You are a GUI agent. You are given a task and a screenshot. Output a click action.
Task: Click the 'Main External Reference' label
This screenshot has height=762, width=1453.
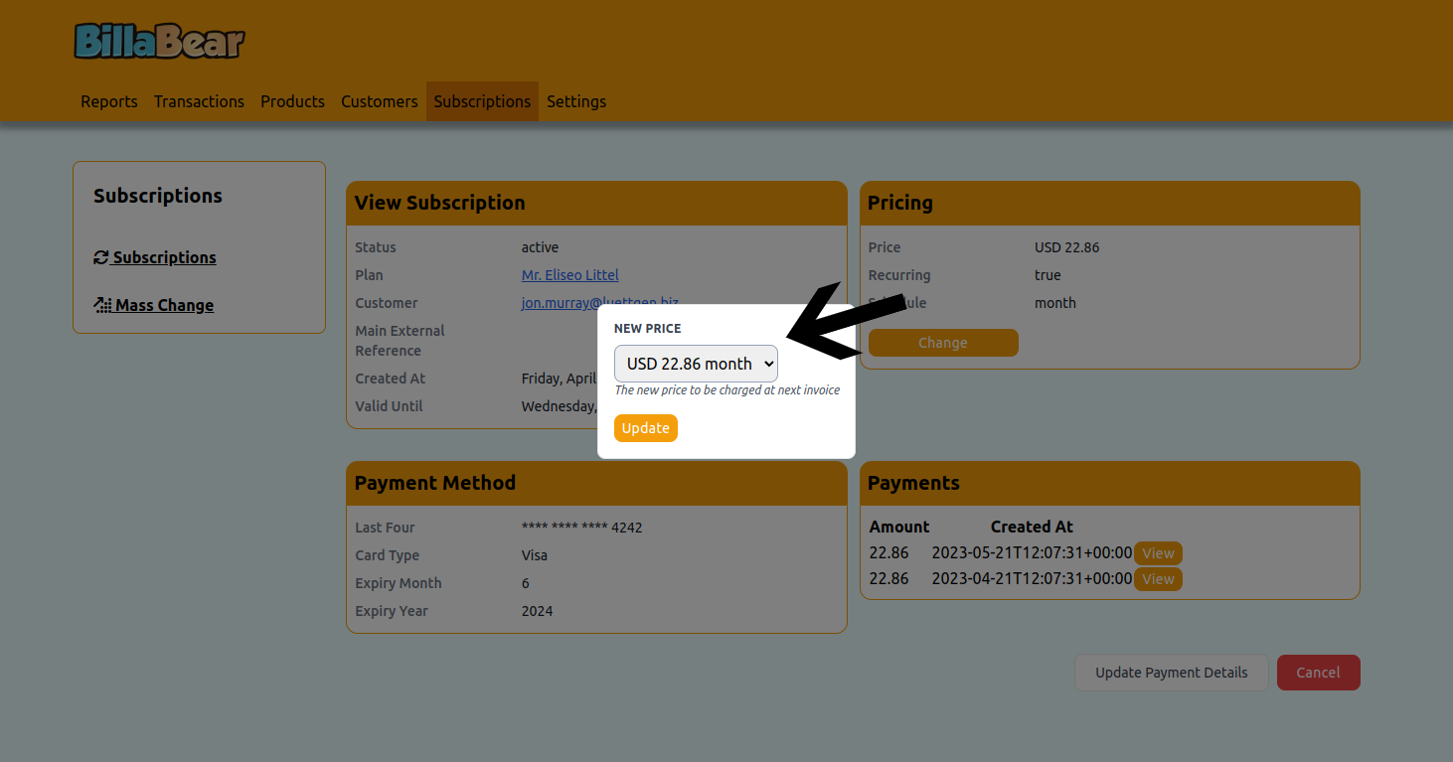point(401,341)
